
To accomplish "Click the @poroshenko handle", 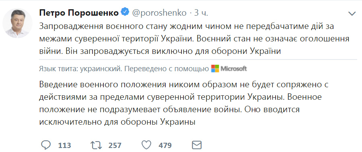I will click(159, 13).
